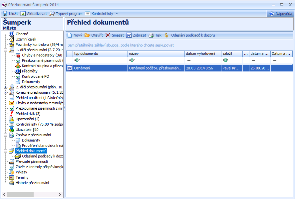The image size is (295, 199).
Task: Select Přehled opatření tree item
Action: 39,98
